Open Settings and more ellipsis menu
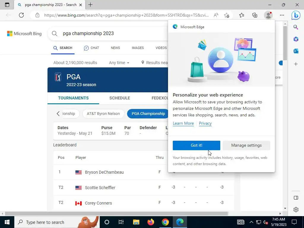The image size is (304, 228). click(x=282, y=15)
